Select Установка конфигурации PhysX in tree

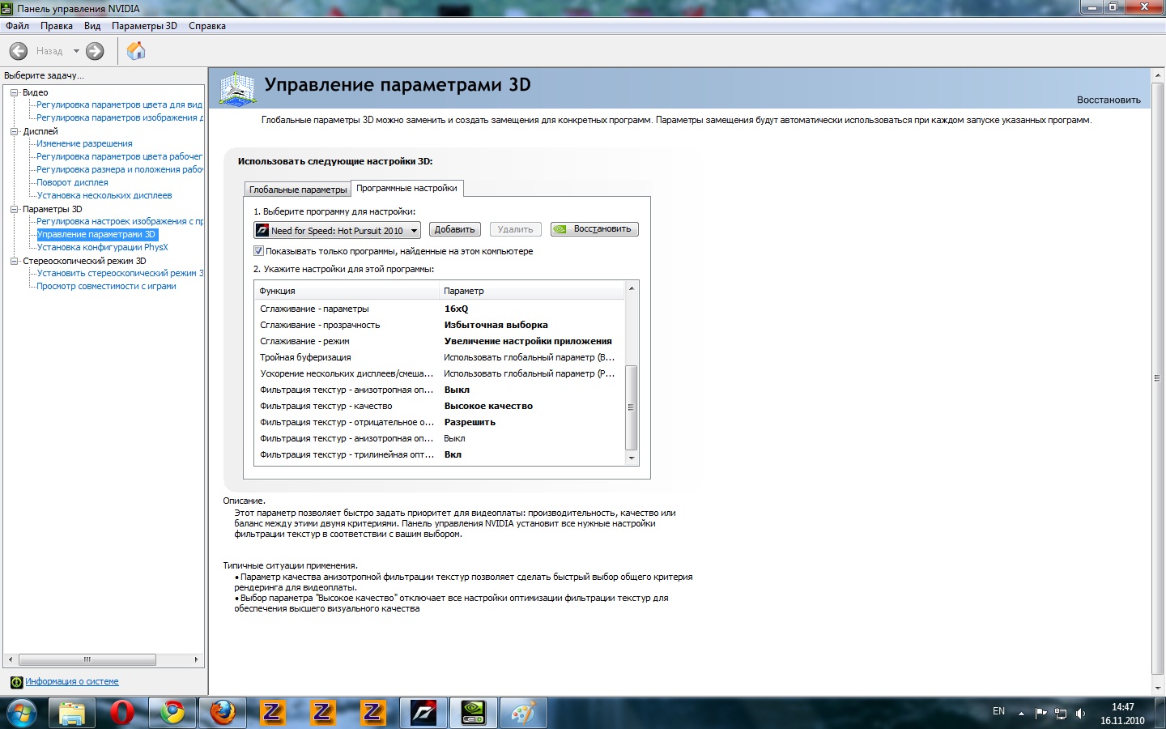tap(102, 247)
